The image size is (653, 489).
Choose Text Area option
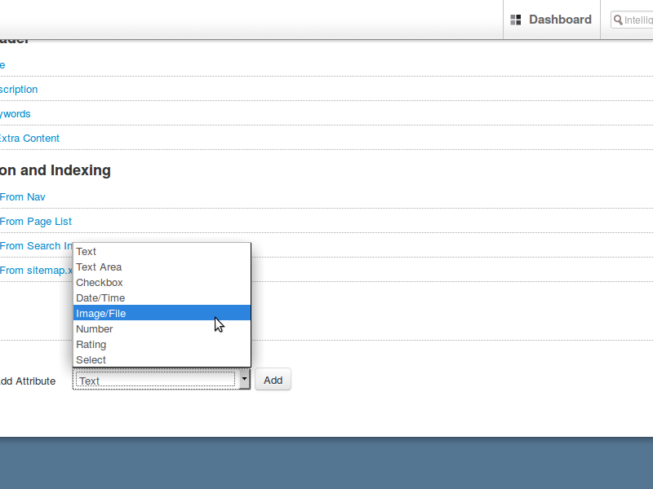162,267
